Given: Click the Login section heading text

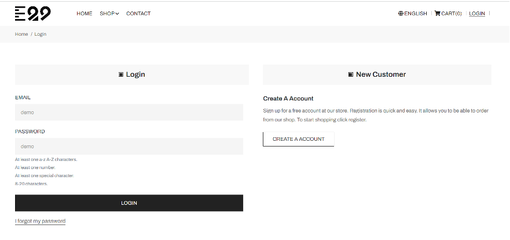Looking at the screenshot, I should click(x=135, y=74).
